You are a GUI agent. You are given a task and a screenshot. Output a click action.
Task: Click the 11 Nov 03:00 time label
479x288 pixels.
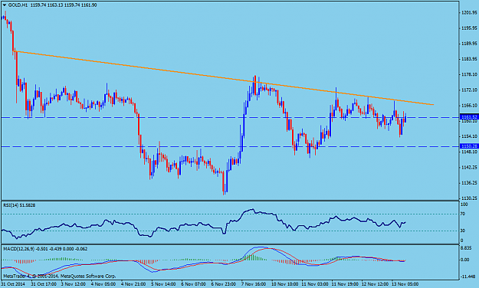pos(315,284)
